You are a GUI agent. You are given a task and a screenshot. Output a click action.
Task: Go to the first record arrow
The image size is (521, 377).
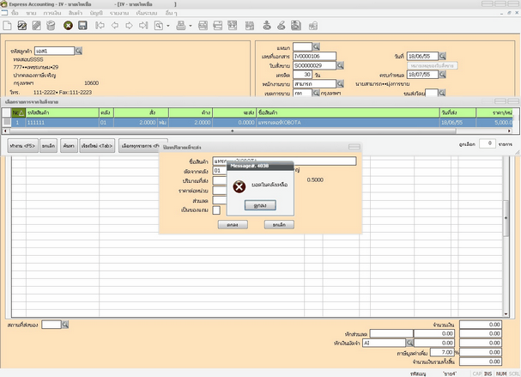tap(101, 26)
